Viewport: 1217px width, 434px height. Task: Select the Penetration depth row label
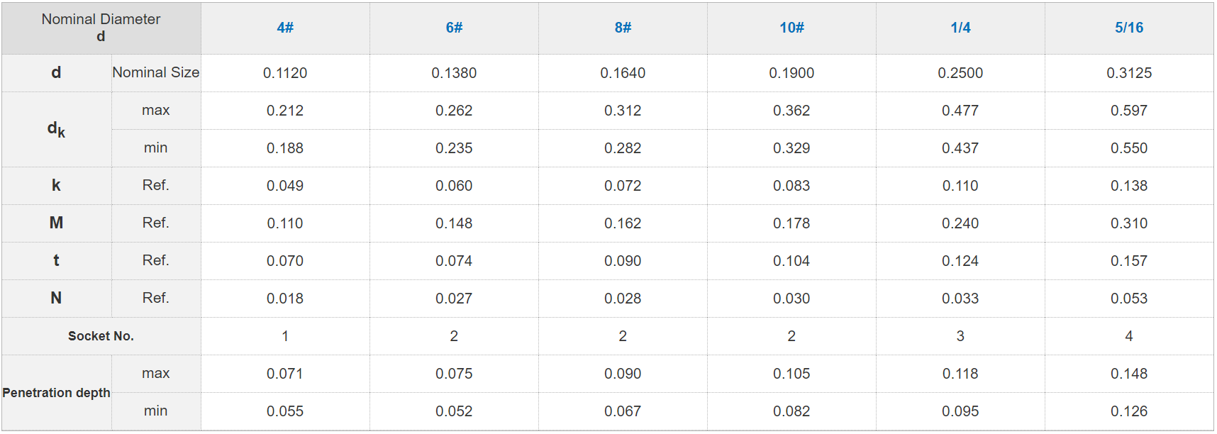56,393
